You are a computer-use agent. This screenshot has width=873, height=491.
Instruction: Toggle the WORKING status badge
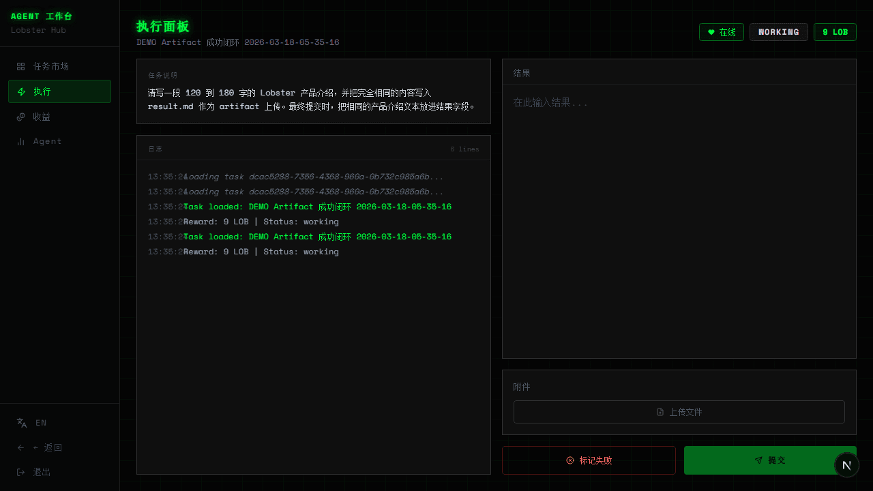778,31
